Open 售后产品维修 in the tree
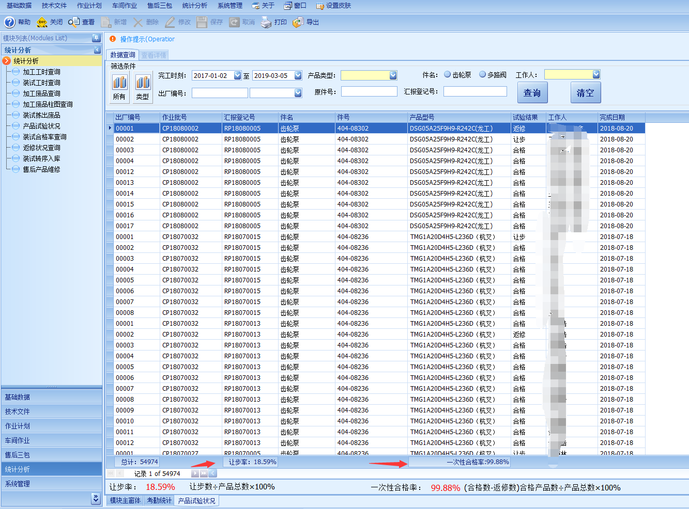The image size is (689, 509). pos(41,169)
